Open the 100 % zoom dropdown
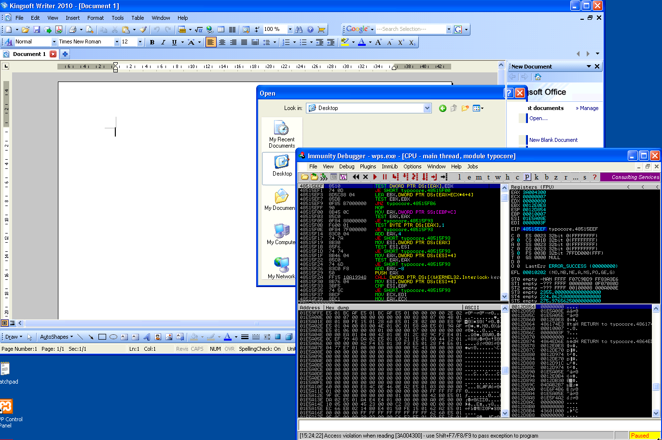 pyautogui.click(x=290, y=29)
